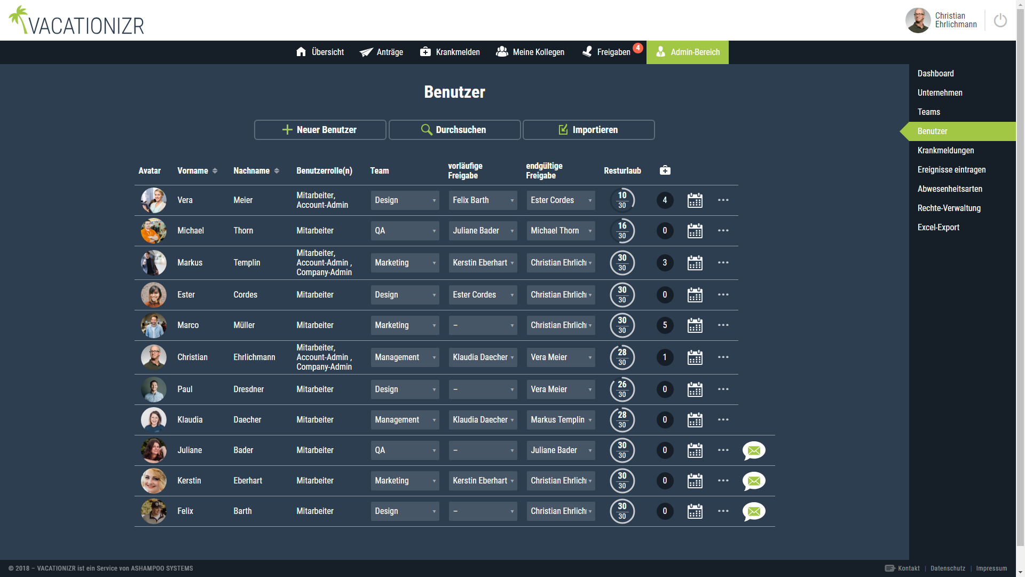Click first-aid kit column header icon
The height and width of the screenshot is (577, 1025).
click(665, 170)
